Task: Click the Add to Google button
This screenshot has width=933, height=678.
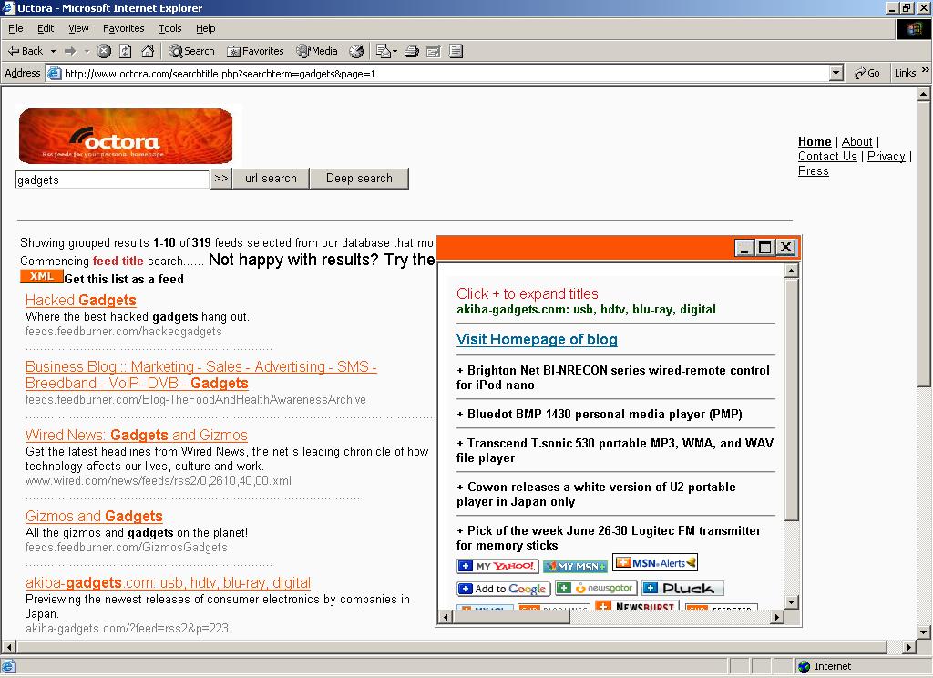Action: pyautogui.click(x=503, y=589)
